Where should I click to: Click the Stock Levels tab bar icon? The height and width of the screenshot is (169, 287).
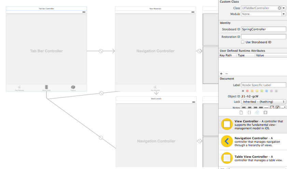(46, 88)
